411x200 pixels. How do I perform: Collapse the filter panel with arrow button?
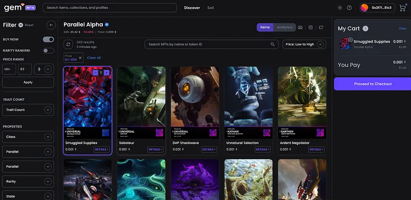[51, 25]
